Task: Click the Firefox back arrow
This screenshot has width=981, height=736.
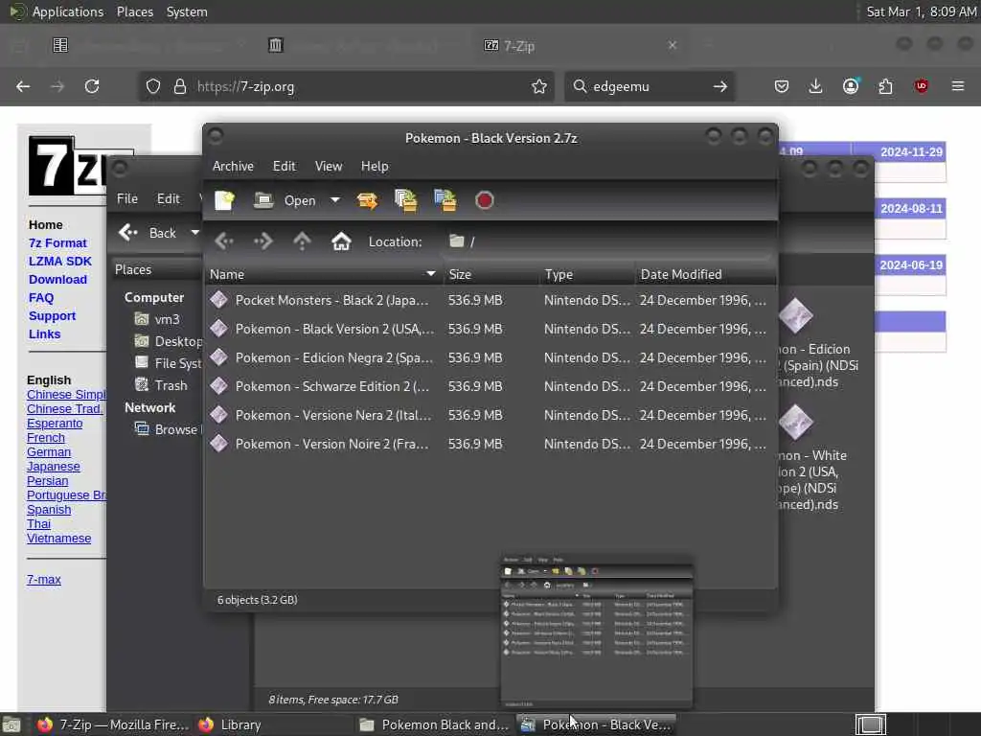Action: (x=23, y=86)
